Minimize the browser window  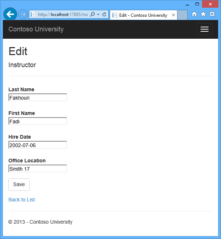pos(187,5)
